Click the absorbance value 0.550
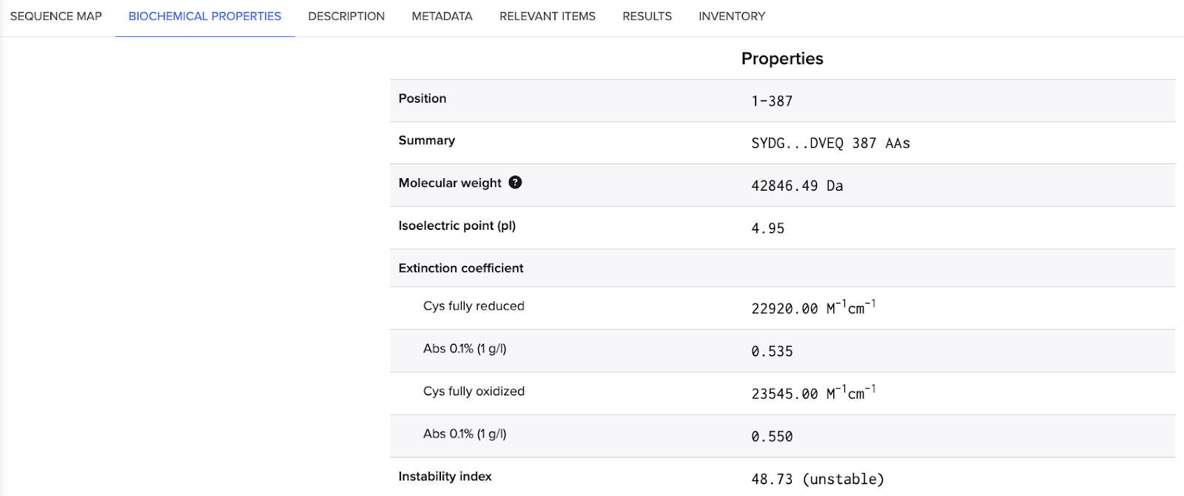Viewport: 1184px width, 496px height. pos(772,437)
